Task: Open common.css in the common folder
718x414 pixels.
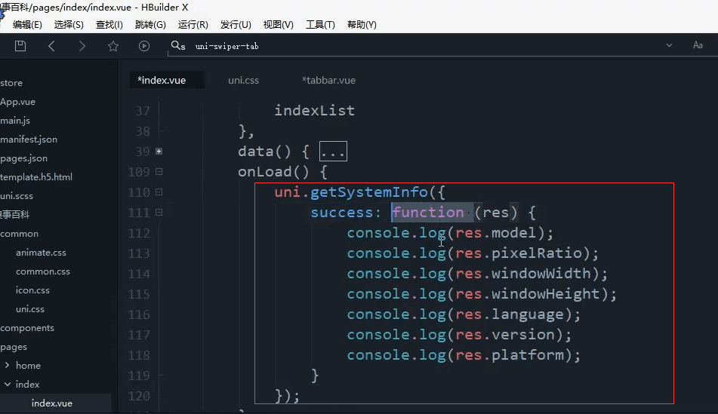Action: click(x=42, y=271)
